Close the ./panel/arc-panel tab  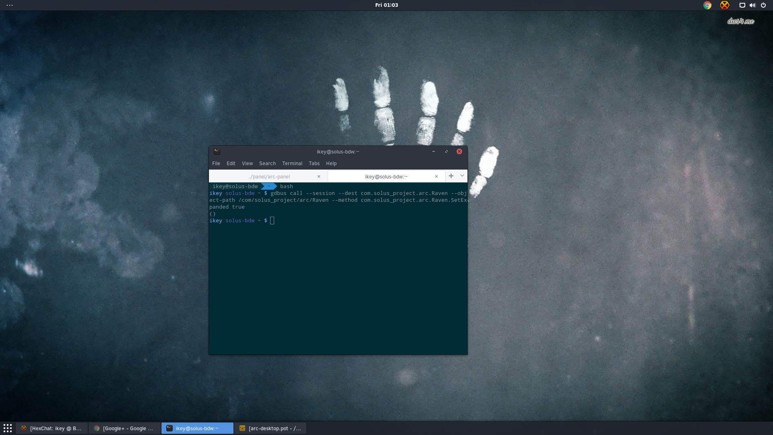pos(319,176)
